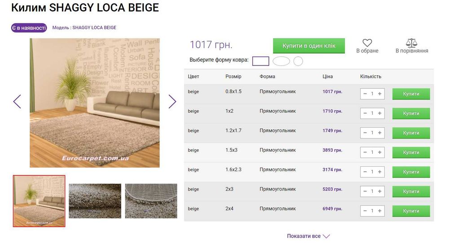
Task: Click the comparison scales icon
Action: coord(411,43)
